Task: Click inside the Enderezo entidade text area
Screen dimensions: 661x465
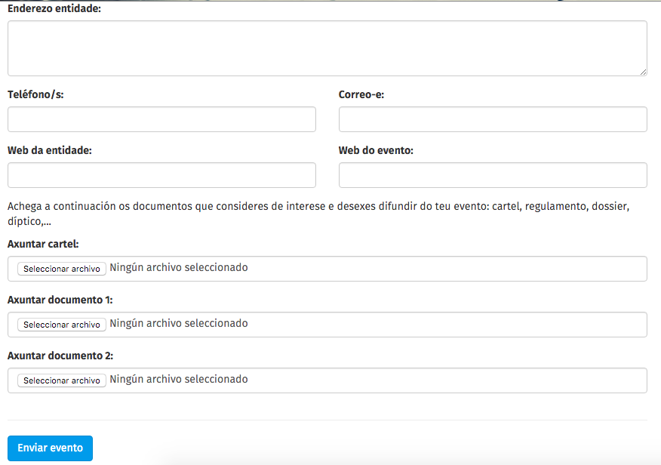Action: 324,47
